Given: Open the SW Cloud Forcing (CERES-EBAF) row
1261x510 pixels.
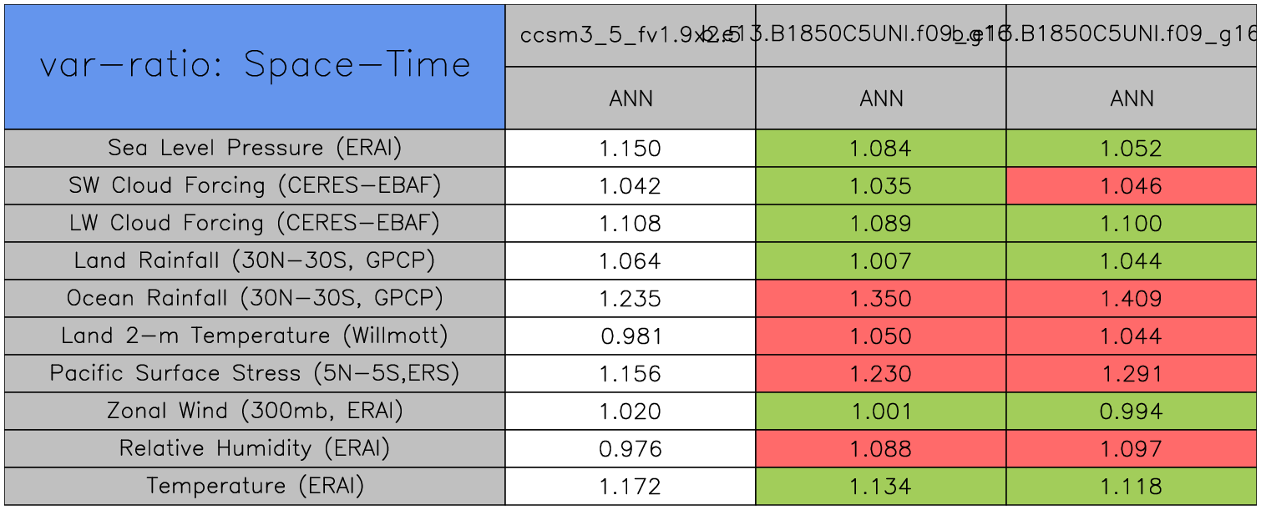Looking at the screenshot, I should click(x=255, y=185).
